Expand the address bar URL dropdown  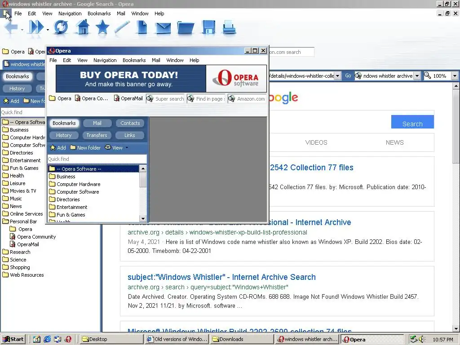(338, 75)
